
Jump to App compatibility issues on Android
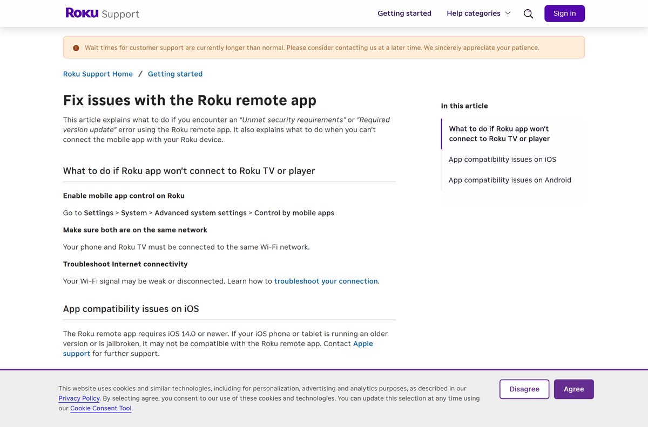coord(510,180)
